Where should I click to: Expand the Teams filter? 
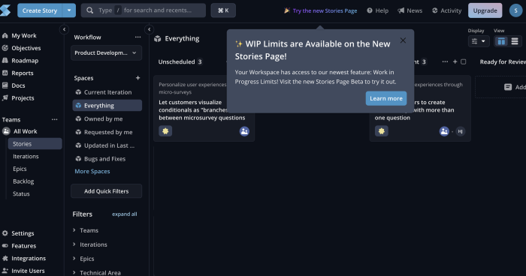point(86,230)
